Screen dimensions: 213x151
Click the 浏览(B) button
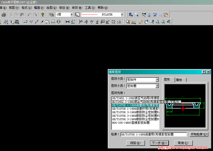click(135, 143)
